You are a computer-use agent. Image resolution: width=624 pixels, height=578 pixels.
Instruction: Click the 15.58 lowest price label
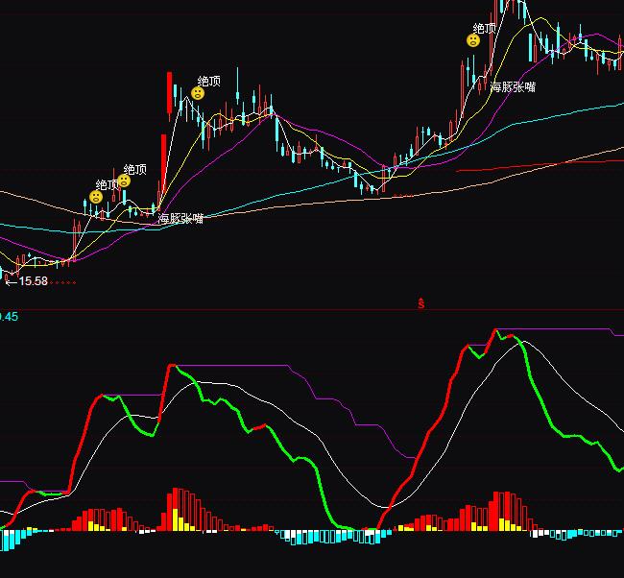pos(34,281)
